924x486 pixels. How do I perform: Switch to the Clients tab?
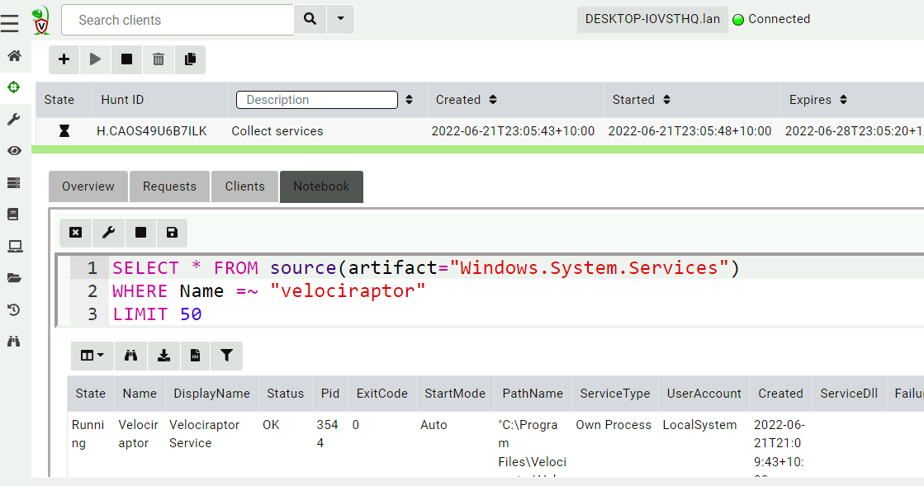pyautogui.click(x=244, y=186)
